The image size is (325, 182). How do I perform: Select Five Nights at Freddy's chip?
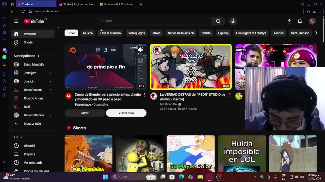(251, 33)
